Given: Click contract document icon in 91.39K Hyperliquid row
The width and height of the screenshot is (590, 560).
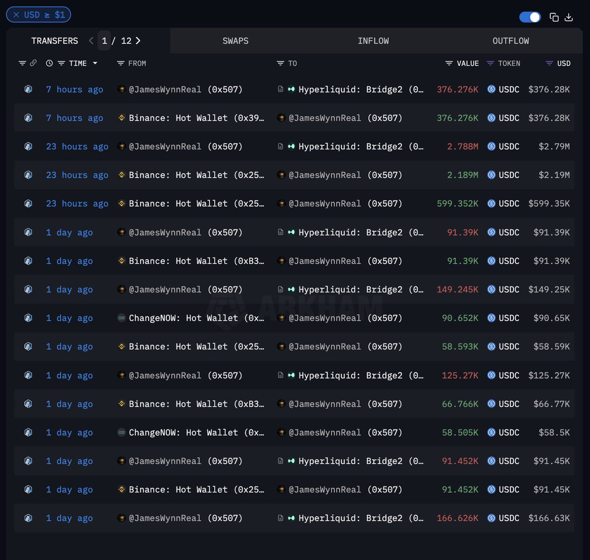Looking at the screenshot, I should click(x=280, y=232).
